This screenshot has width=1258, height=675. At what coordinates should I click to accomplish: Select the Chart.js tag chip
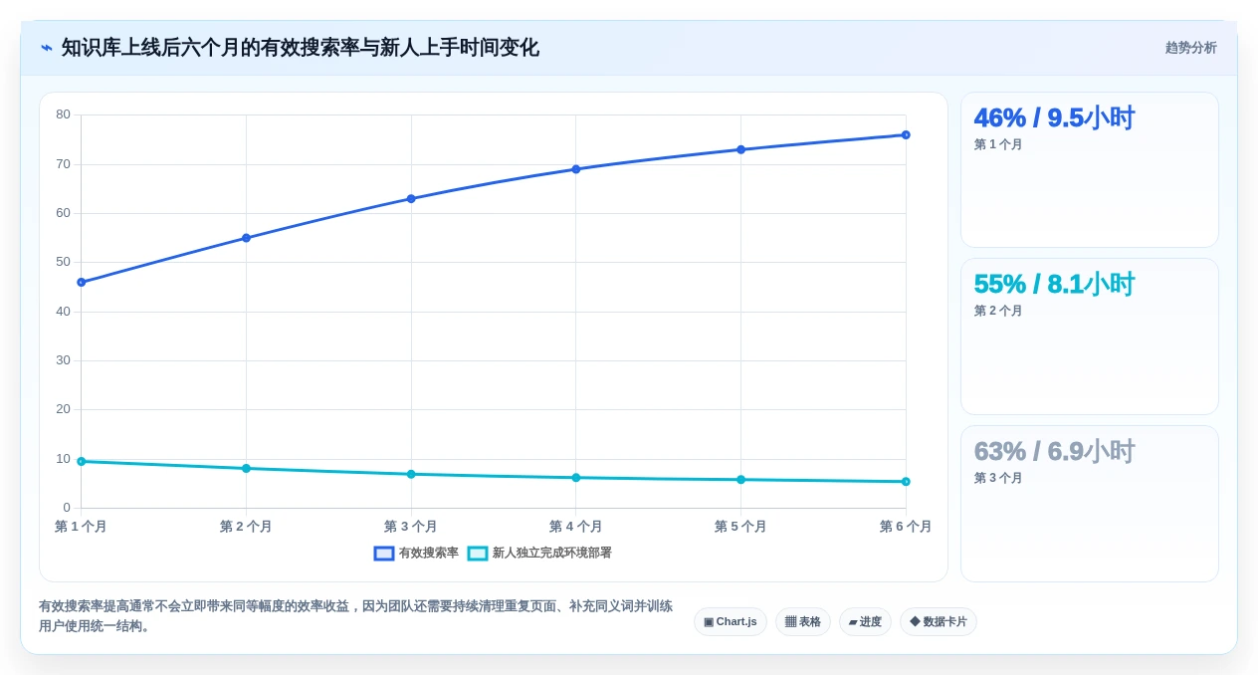[x=731, y=622]
